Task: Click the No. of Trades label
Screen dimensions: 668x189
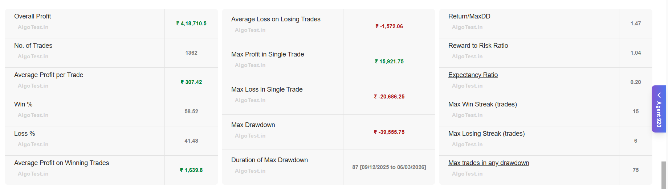Action: (x=33, y=46)
